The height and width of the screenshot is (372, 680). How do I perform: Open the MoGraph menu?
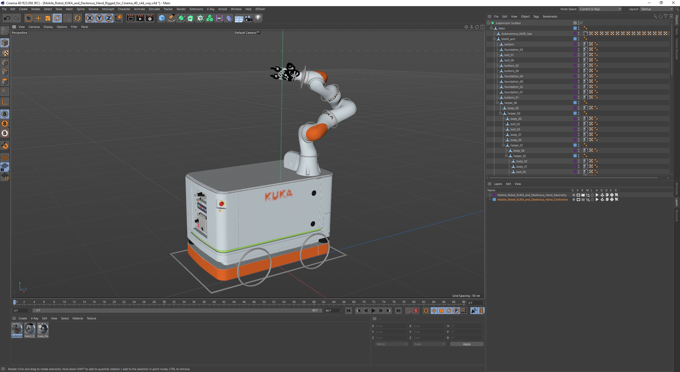[108, 9]
